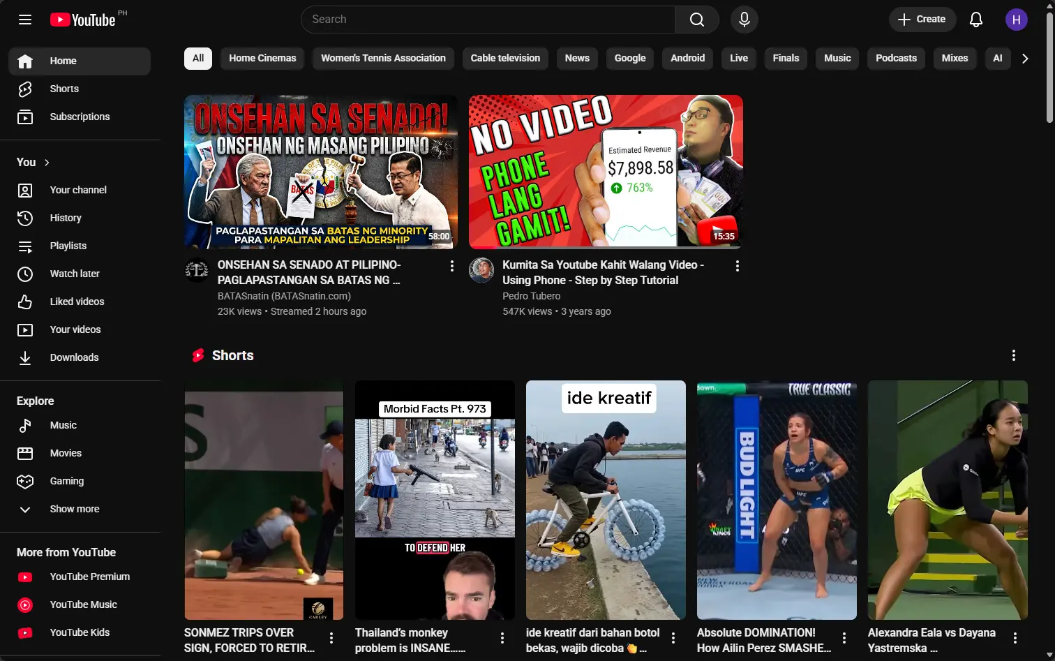Open options for Alexandra Eala short
Image resolution: width=1055 pixels, height=661 pixels.
(x=1015, y=638)
